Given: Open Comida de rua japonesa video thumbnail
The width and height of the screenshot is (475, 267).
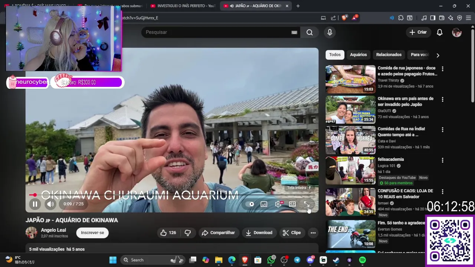Looking at the screenshot, I should click(x=350, y=79).
